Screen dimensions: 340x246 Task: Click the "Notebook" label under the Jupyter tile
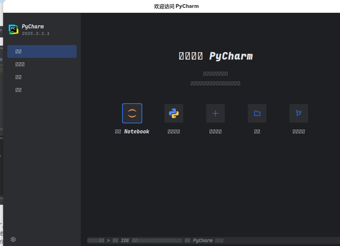(x=136, y=131)
